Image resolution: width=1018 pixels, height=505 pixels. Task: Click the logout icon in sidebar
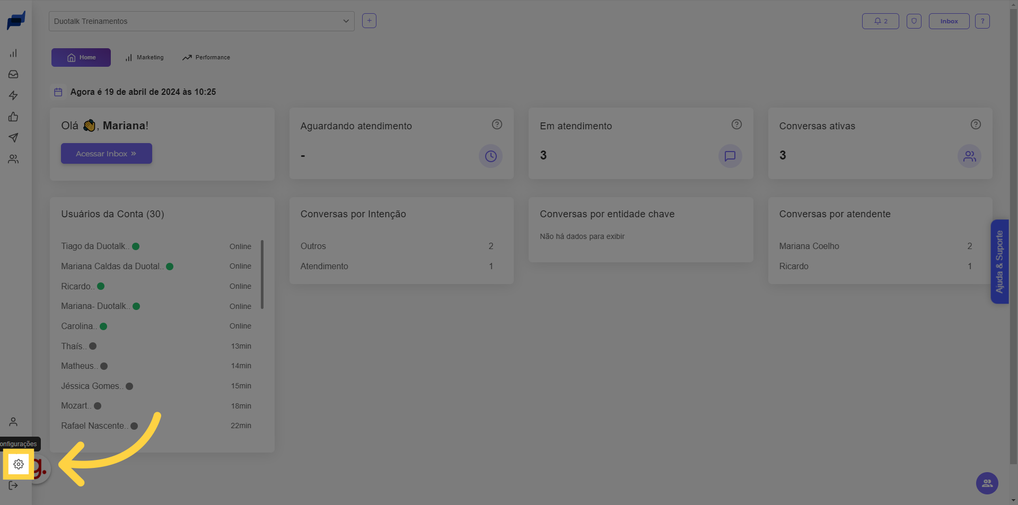13,485
